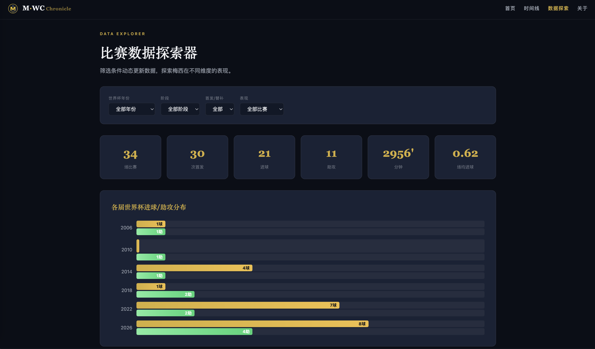Open the 时间线 nav item
This screenshot has height=349, width=595.
coord(531,8)
